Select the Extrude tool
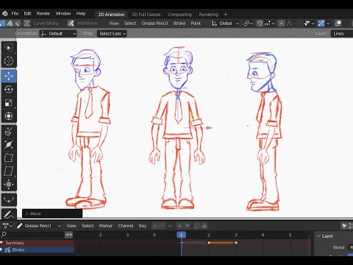Viewport: 353px width, 265px height. (9, 132)
